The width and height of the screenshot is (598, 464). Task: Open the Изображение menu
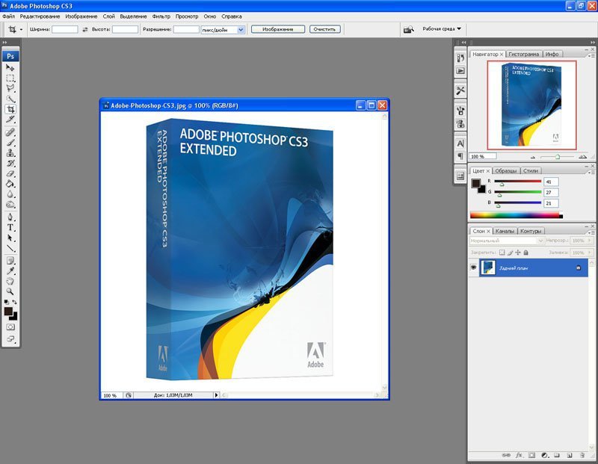[81, 16]
